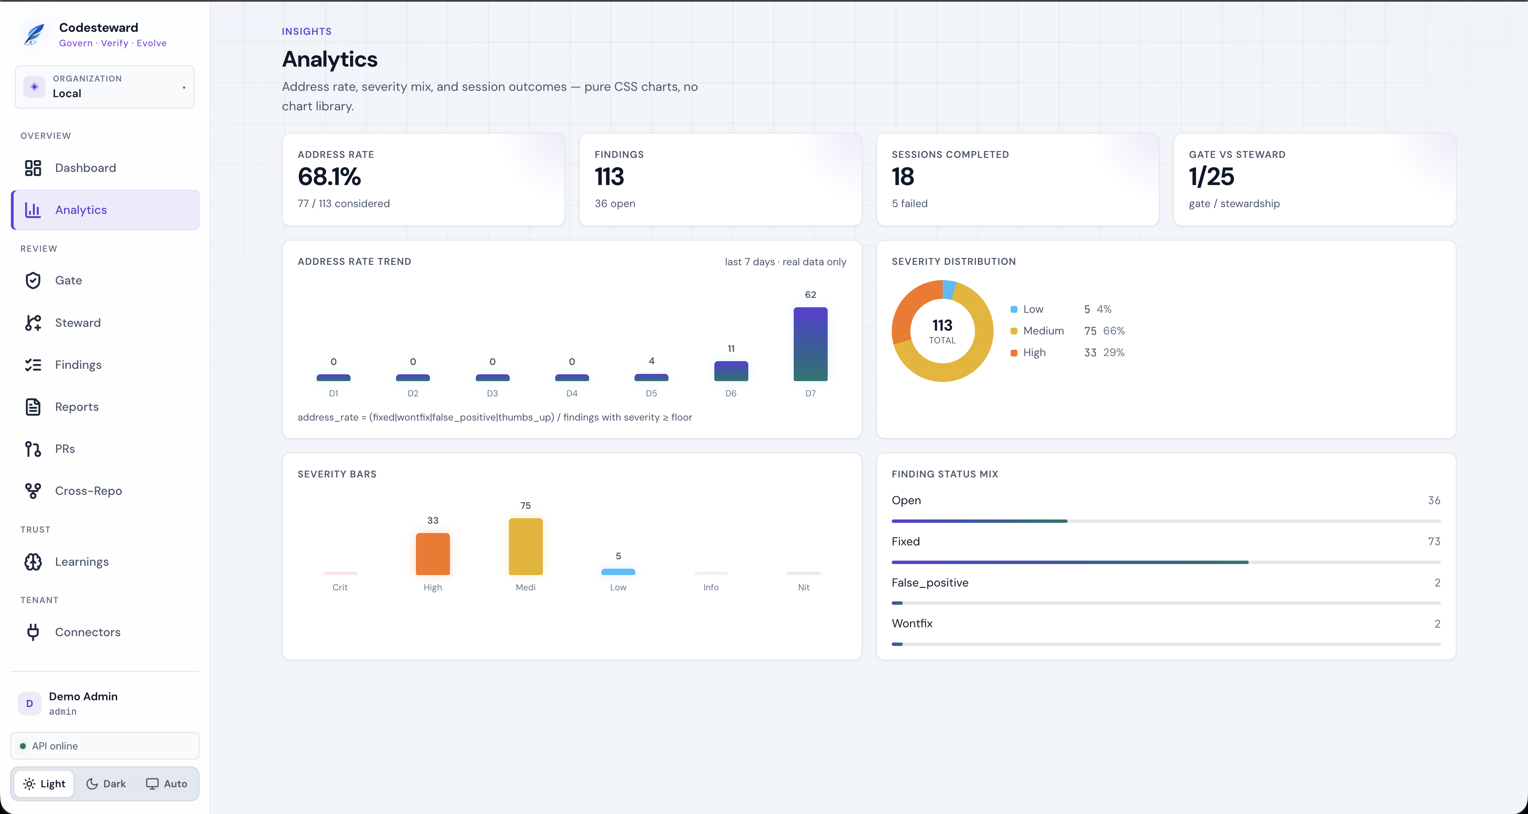Click the sun icon in theme switcher
Screen dimensions: 1528x814
coord(29,784)
